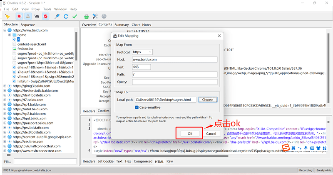The height and width of the screenshot is (175, 333).
Task: Click the green basket Publish Gist icon
Action: tap(86, 16)
